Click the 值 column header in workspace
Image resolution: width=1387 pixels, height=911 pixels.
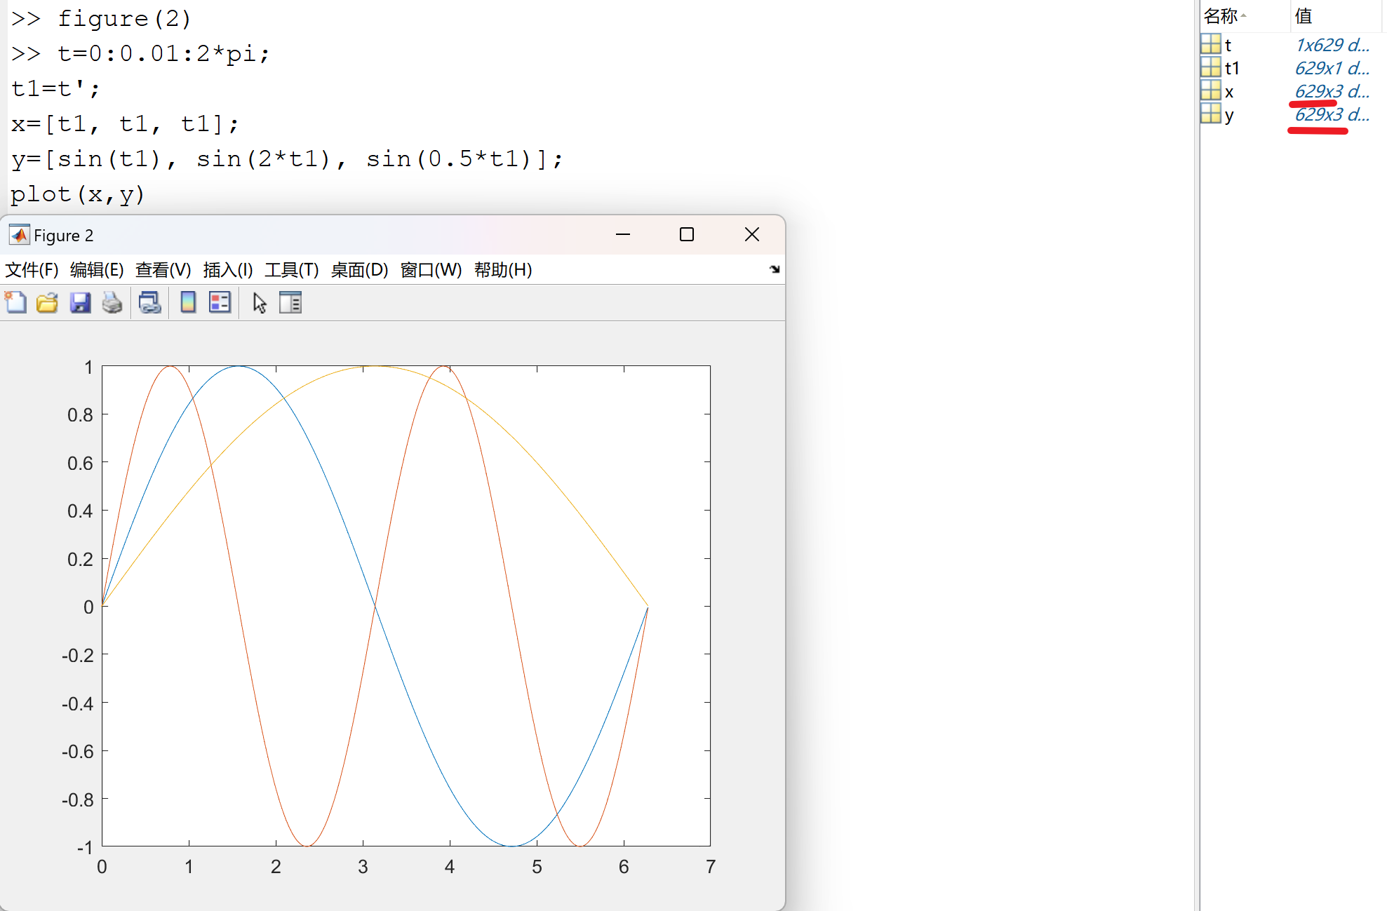pos(1304,15)
